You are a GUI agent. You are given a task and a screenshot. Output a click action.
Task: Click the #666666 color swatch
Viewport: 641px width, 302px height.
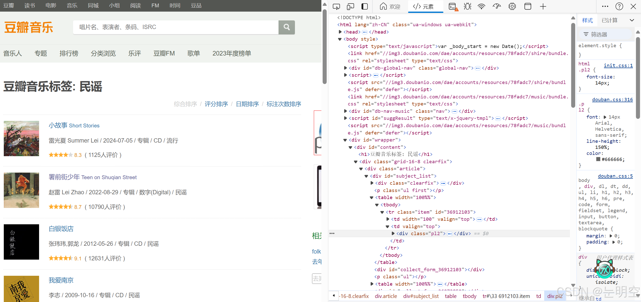coord(598,159)
